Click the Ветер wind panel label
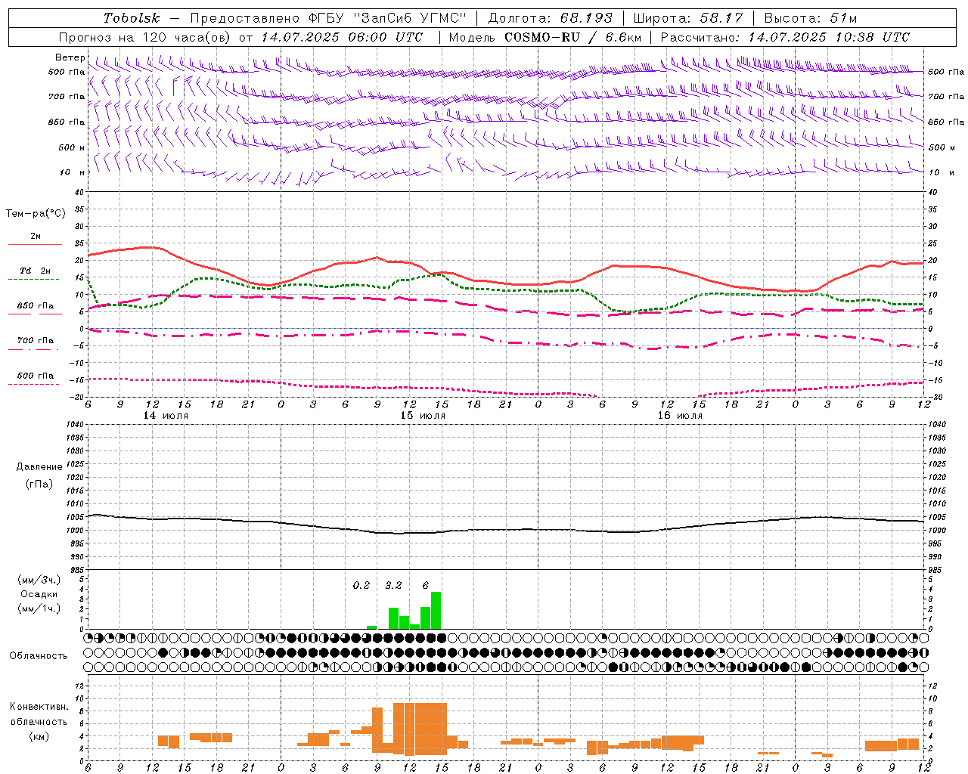The height and width of the screenshot is (774, 968). tap(70, 57)
